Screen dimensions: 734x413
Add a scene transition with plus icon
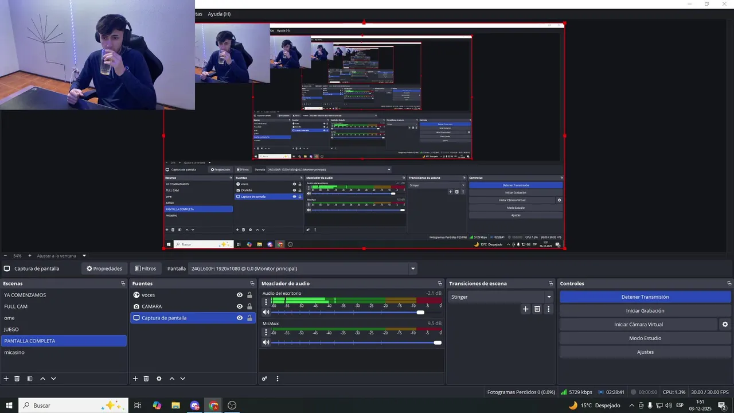point(525,309)
